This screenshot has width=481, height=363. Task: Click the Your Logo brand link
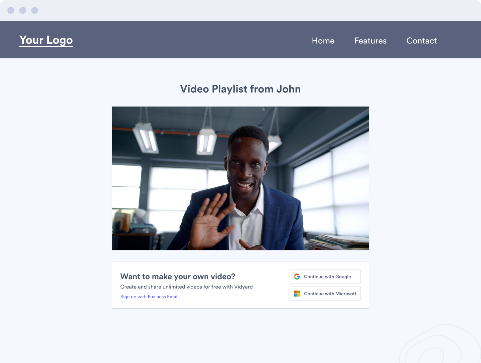tap(46, 40)
